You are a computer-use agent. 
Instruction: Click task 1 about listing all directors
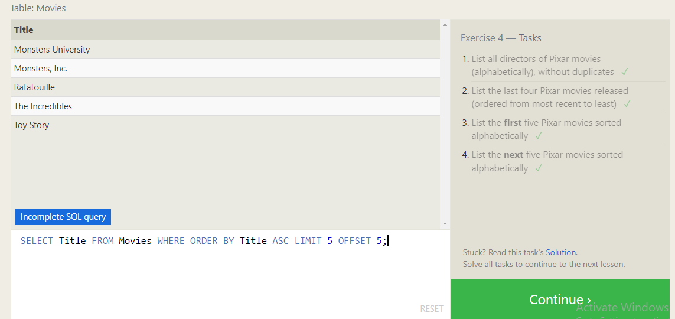[x=543, y=66]
